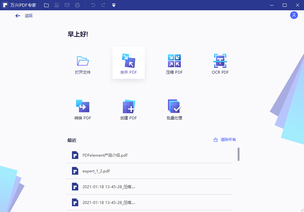The width and height of the screenshot is (304, 212).
Task: Click the scrollbar on the recent list
Action: (x=238, y=154)
